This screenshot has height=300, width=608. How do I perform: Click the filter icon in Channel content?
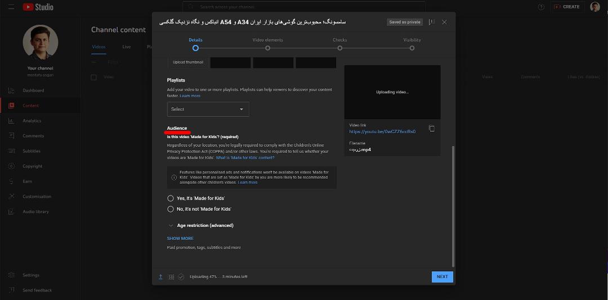[x=94, y=62]
